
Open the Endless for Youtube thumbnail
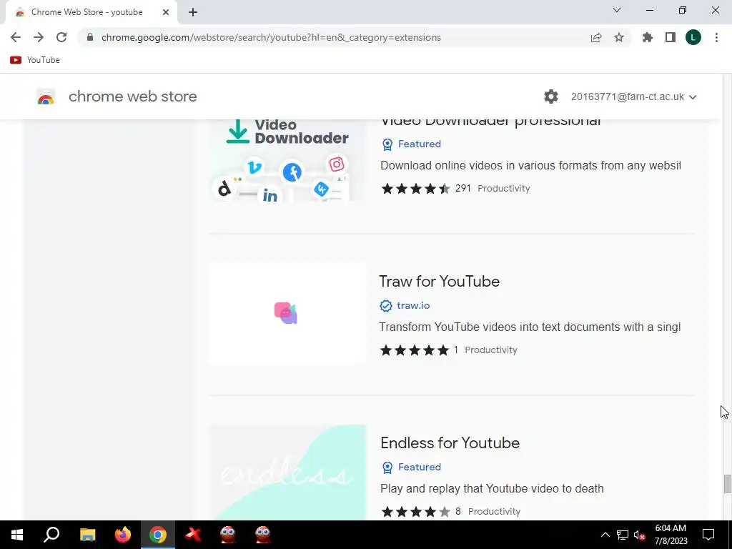[x=287, y=473]
